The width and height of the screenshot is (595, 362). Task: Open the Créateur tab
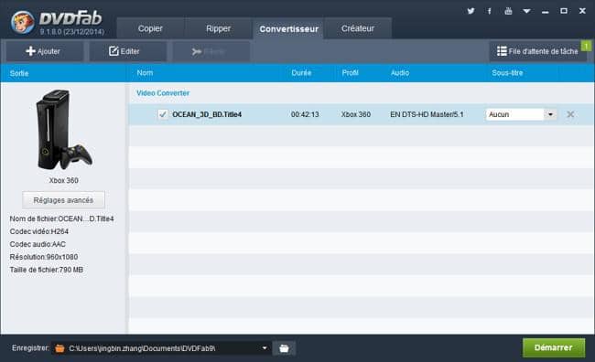(x=358, y=28)
